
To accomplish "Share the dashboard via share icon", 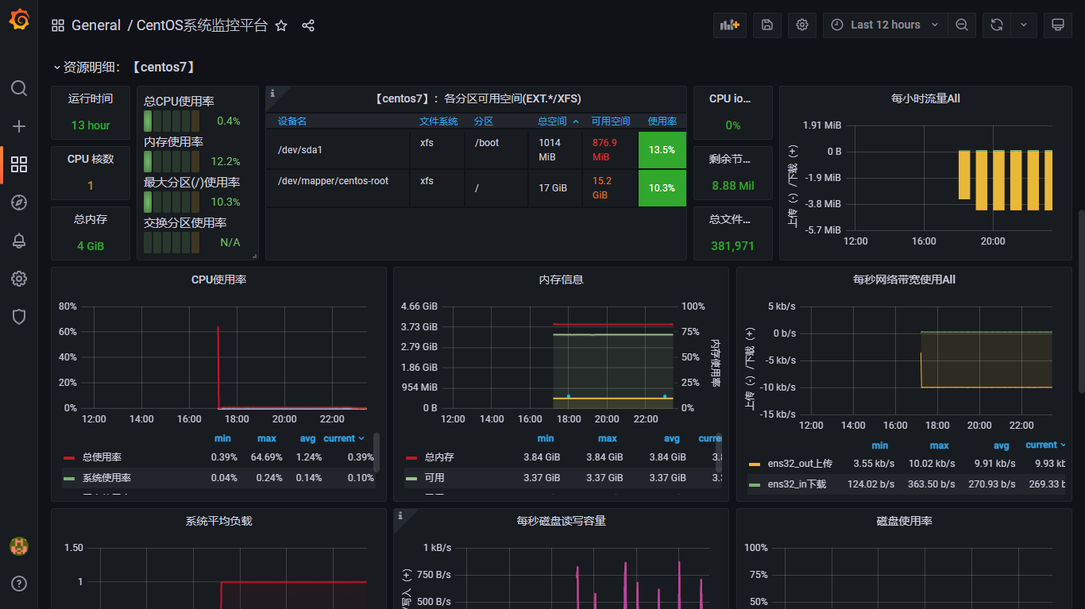I will point(308,25).
